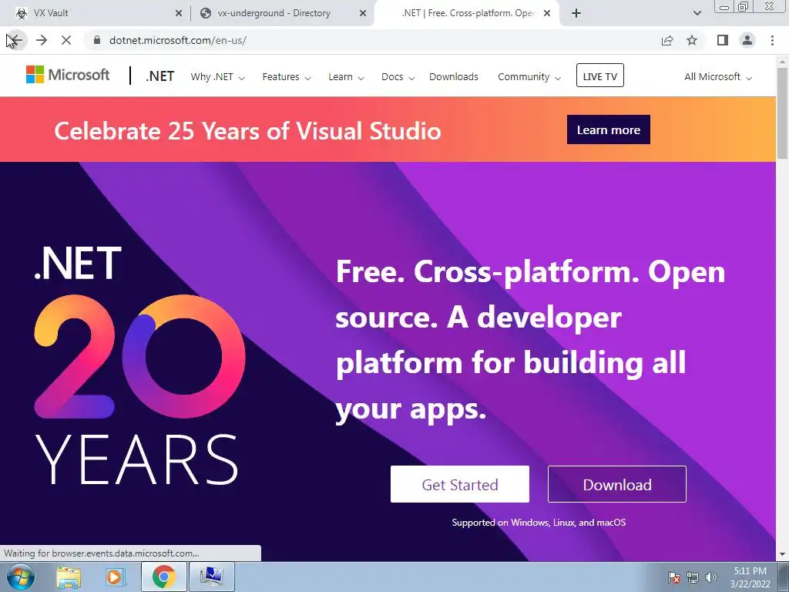The width and height of the screenshot is (789, 592).
Task: Open the tab search chevron
Action: point(697,13)
